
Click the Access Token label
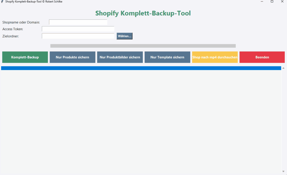click(13, 29)
